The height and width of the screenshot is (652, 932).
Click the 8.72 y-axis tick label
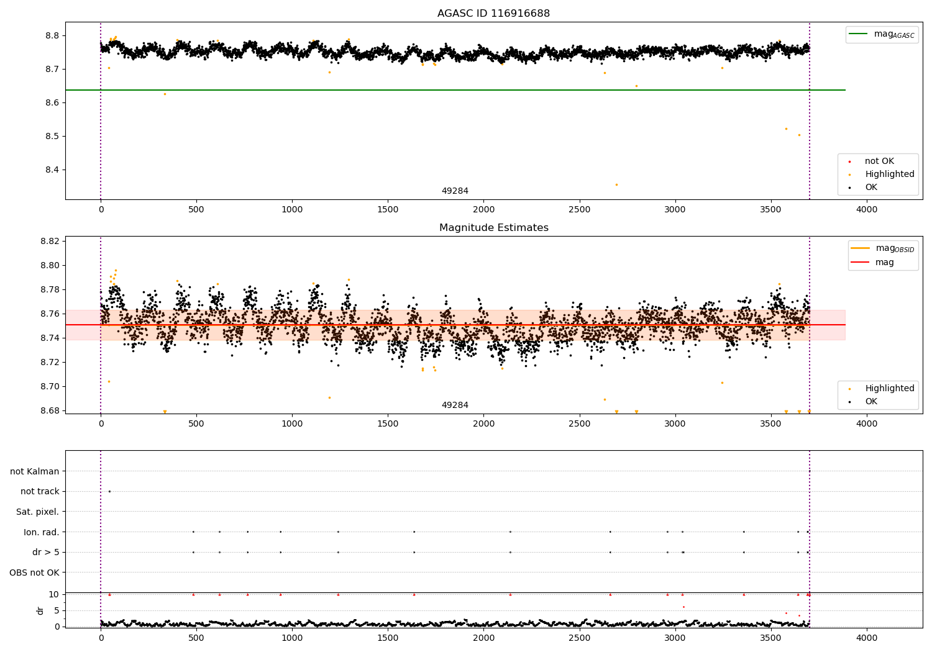[50, 362]
